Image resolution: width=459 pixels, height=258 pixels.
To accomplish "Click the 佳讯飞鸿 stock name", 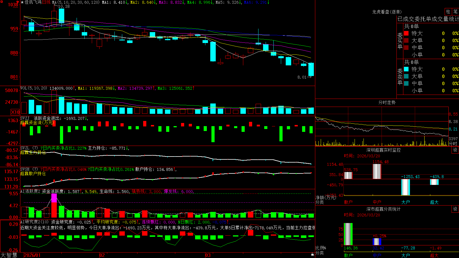I will [33, 2].
